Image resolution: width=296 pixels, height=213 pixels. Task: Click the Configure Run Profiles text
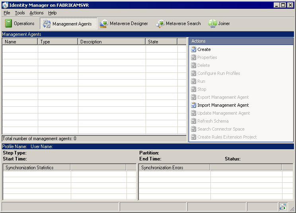click(x=218, y=73)
